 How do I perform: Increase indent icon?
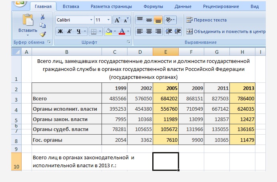177,31
